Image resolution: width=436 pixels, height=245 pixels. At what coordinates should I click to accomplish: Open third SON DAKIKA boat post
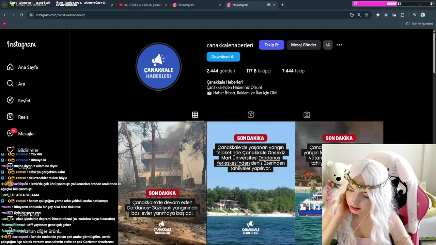[x=309, y=183]
